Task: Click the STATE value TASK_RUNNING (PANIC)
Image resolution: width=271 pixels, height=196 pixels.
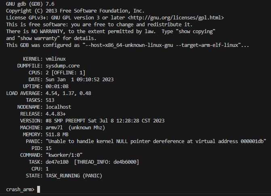Action: point(74,175)
